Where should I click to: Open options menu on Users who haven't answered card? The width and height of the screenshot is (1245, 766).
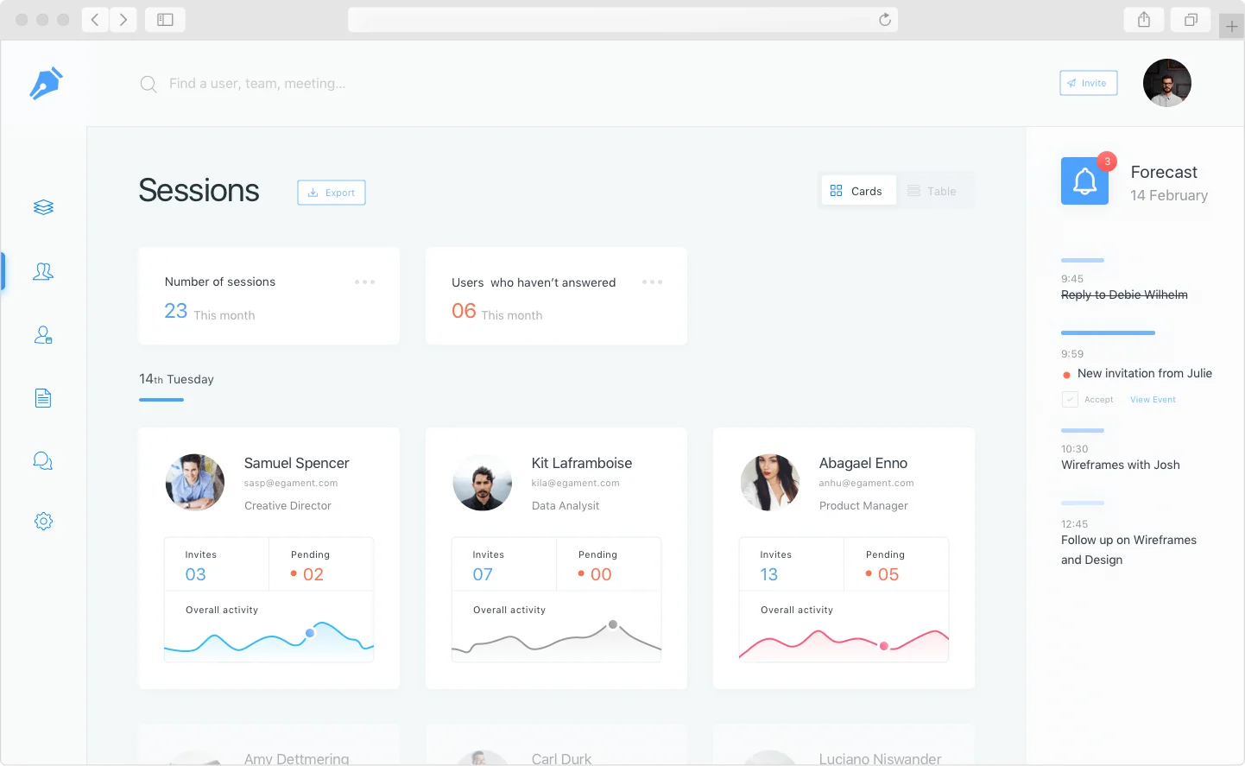click(652, 282)
